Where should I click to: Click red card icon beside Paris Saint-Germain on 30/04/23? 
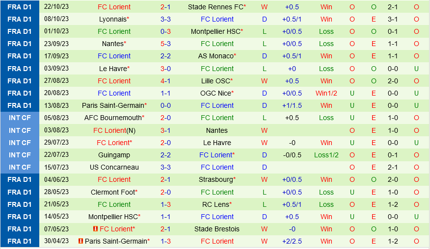point(81,241)
